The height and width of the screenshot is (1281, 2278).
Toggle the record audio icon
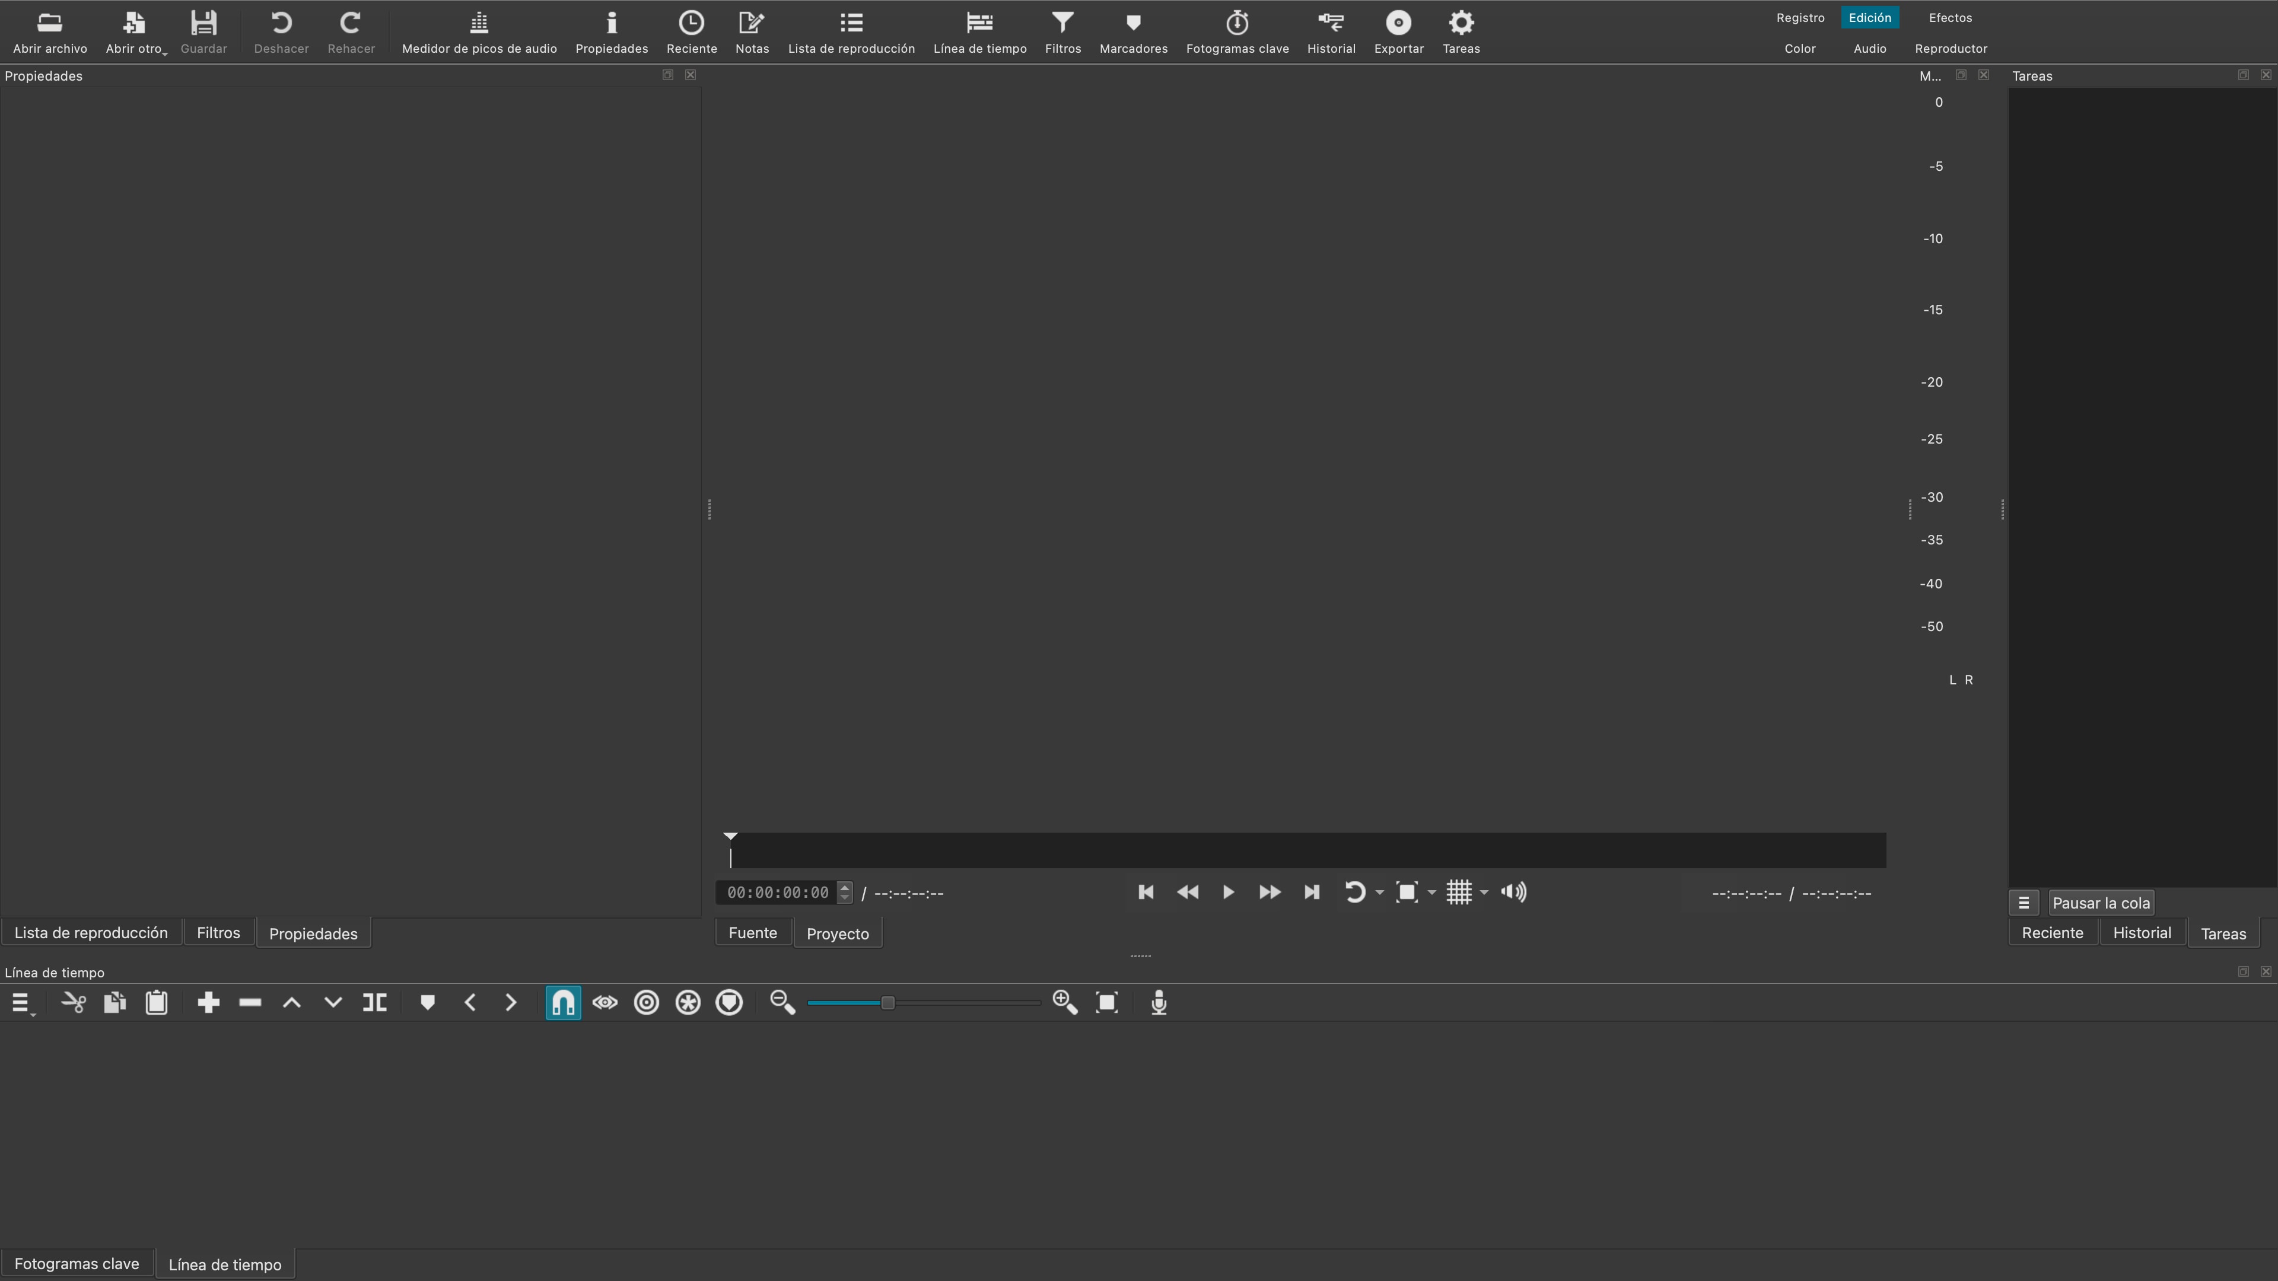(1158, 1003)
